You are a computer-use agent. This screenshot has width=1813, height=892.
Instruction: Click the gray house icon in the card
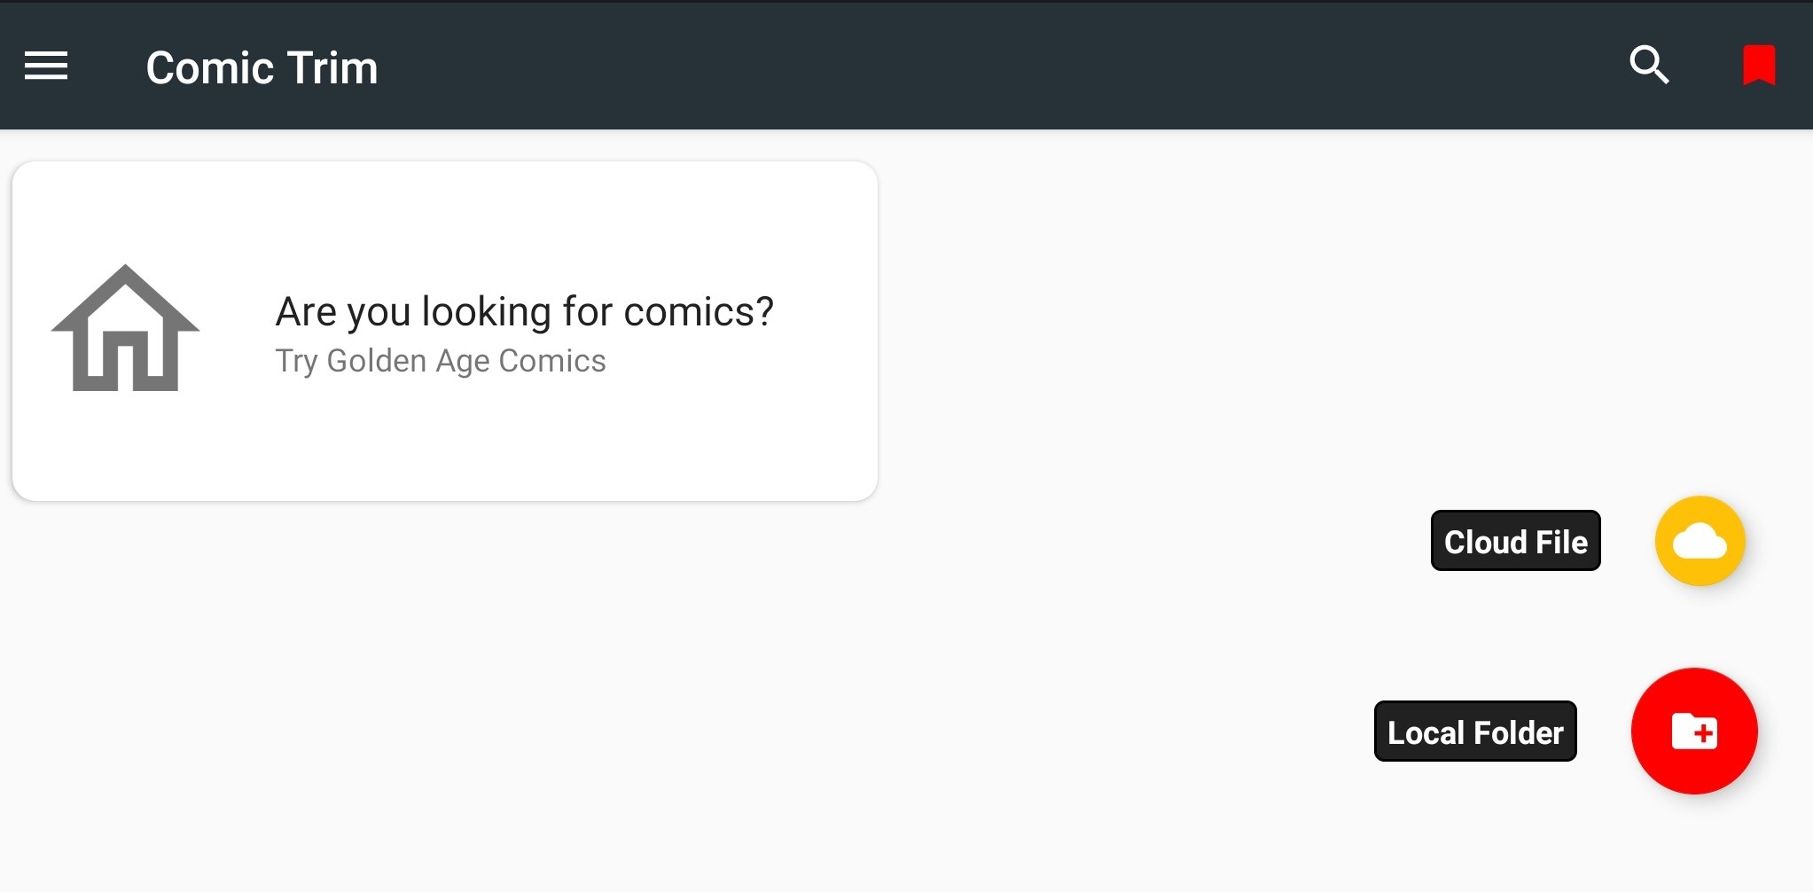click(x=125, y=327)
